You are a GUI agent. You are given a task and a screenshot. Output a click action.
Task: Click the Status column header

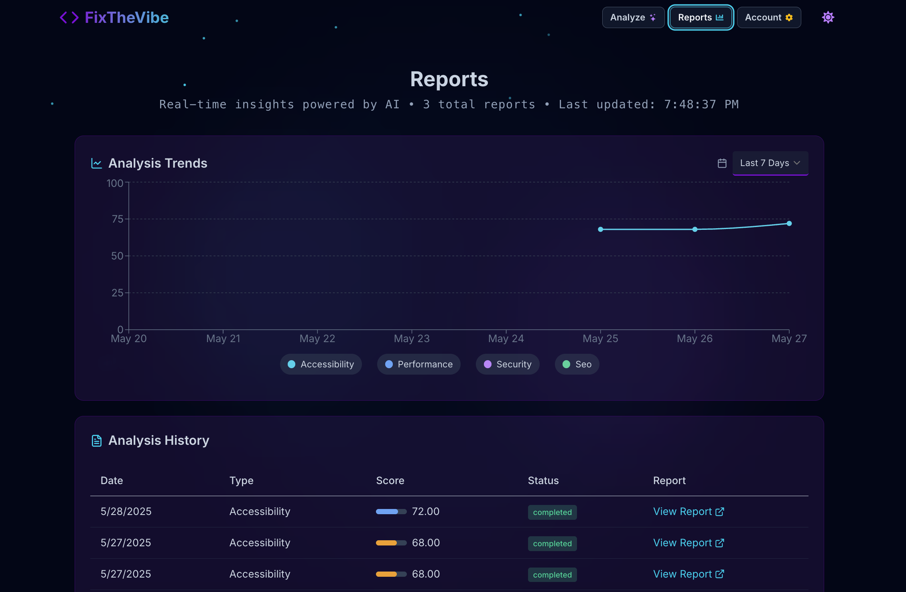pyautogui.click(x=543, y=480)
